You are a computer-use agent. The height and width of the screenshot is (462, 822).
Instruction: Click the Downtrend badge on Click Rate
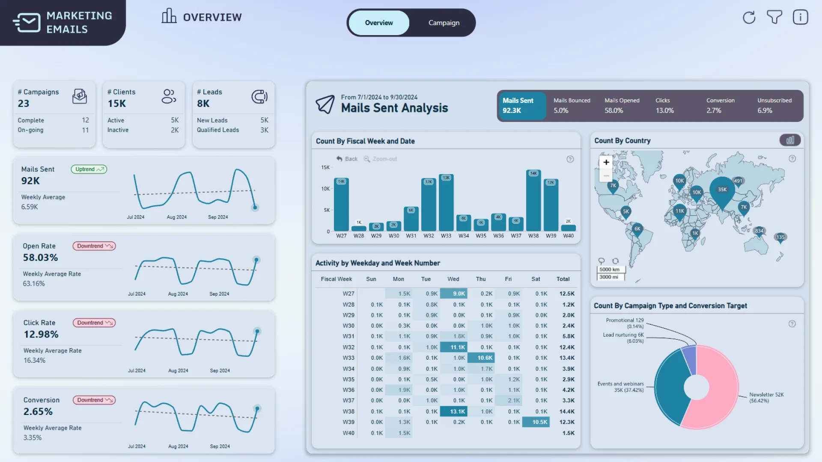(x=94, y=323)
